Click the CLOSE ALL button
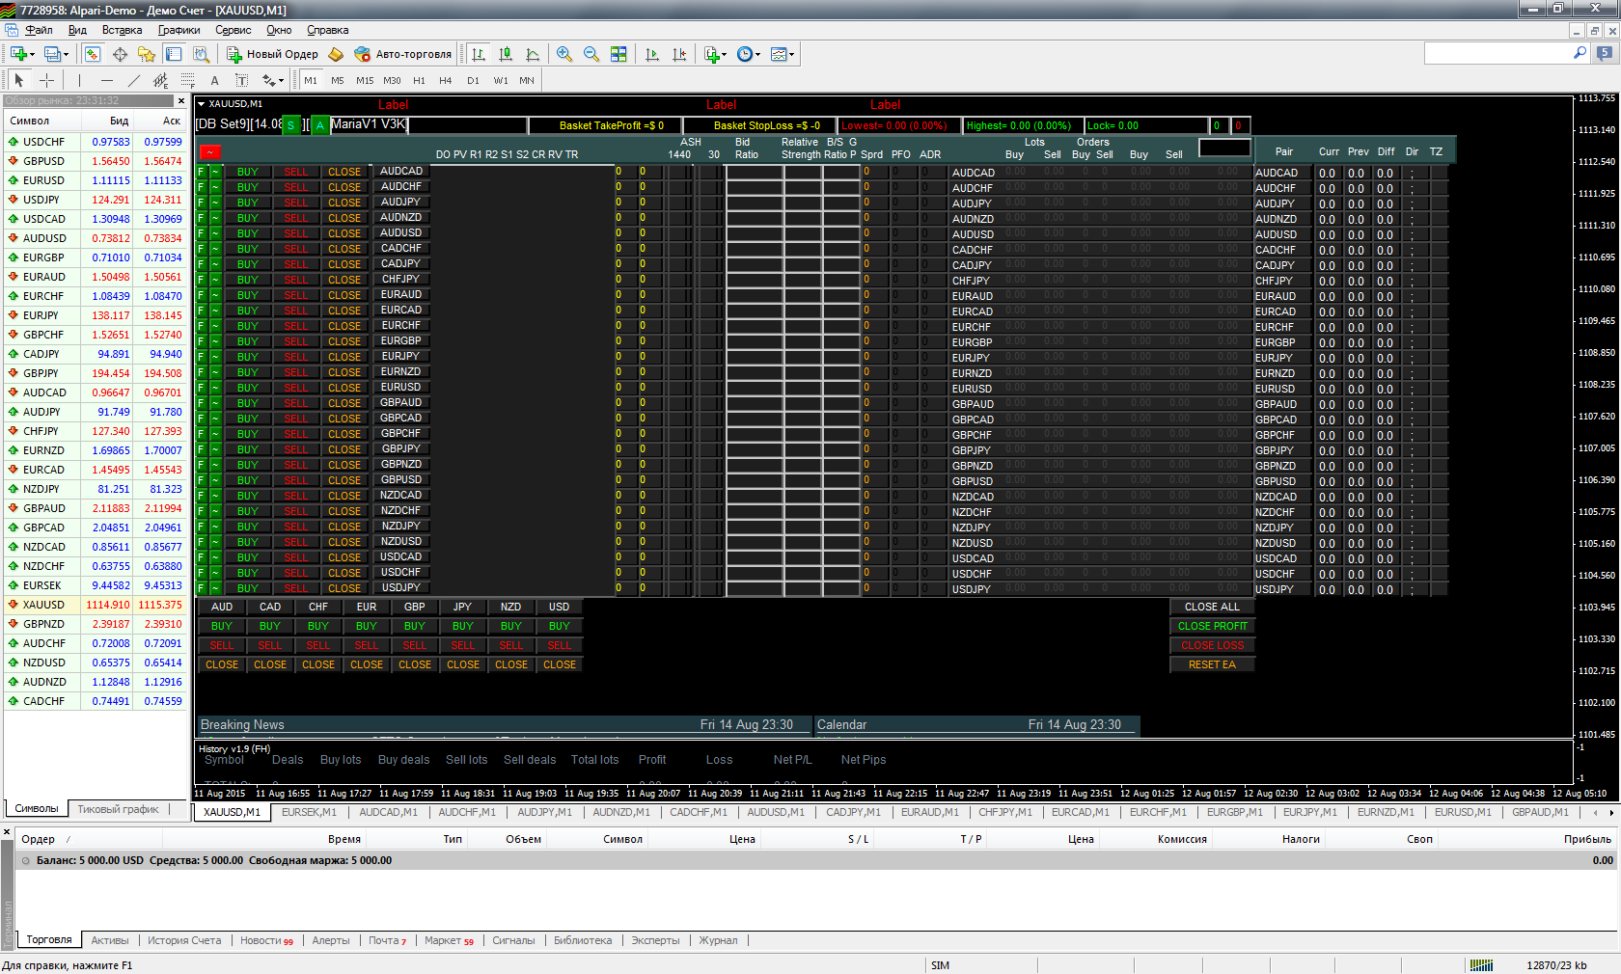 1212,607
